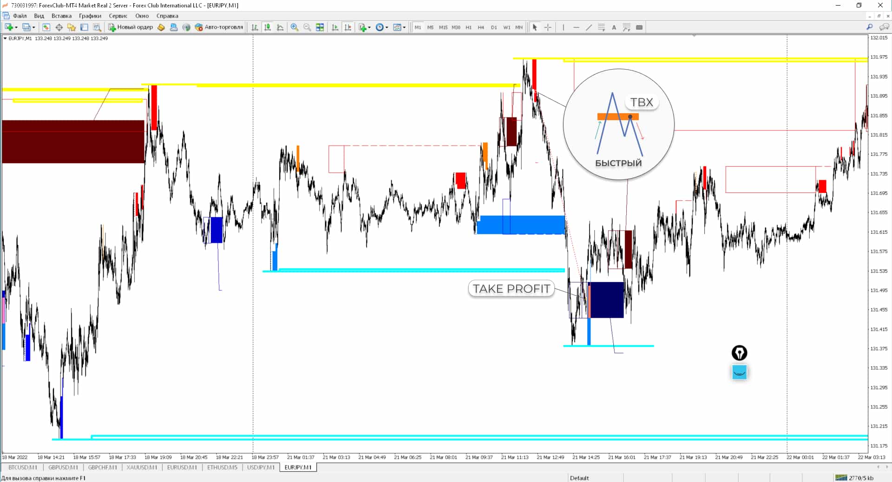Select the crosshair cursor tool
This screenshot has width=892, height=482.
[x=548, y=27]
